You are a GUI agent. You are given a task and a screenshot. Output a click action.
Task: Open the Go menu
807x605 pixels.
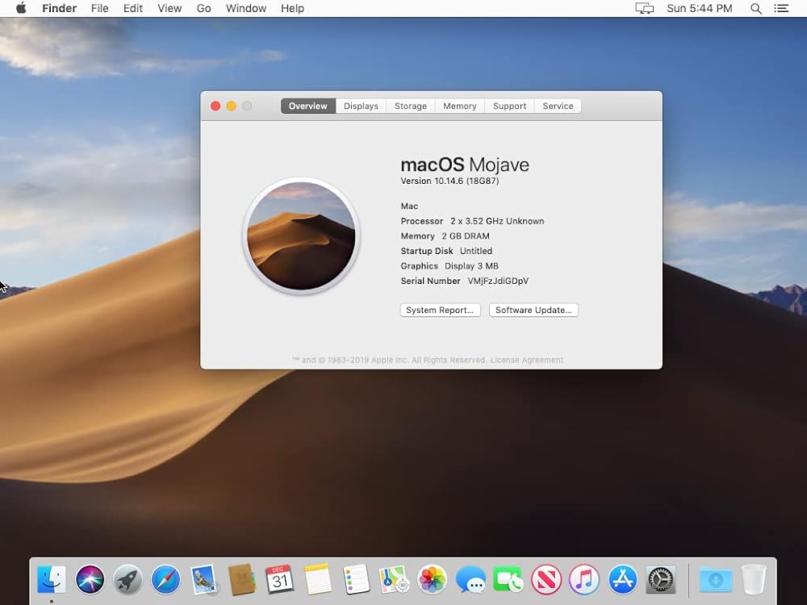coord(204,8)
